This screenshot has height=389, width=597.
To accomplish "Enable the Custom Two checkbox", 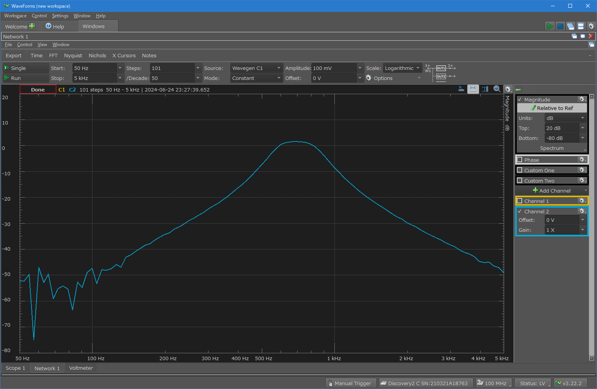I will click(x=519, y=180).
